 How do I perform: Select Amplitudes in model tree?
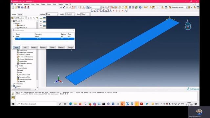coord(23,68)
